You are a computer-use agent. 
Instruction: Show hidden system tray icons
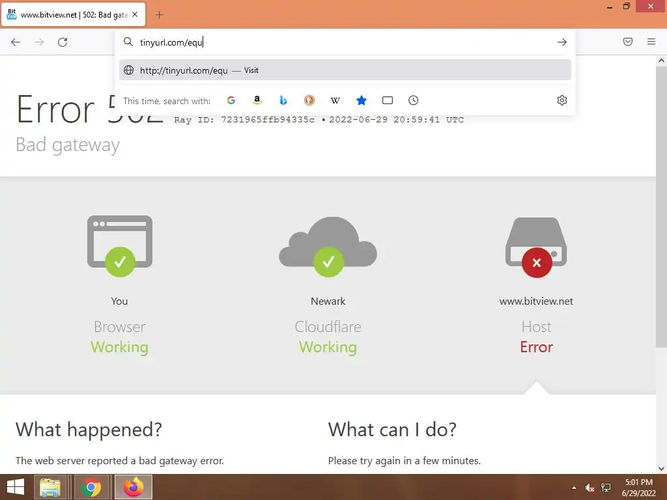[x=574, y=488]
